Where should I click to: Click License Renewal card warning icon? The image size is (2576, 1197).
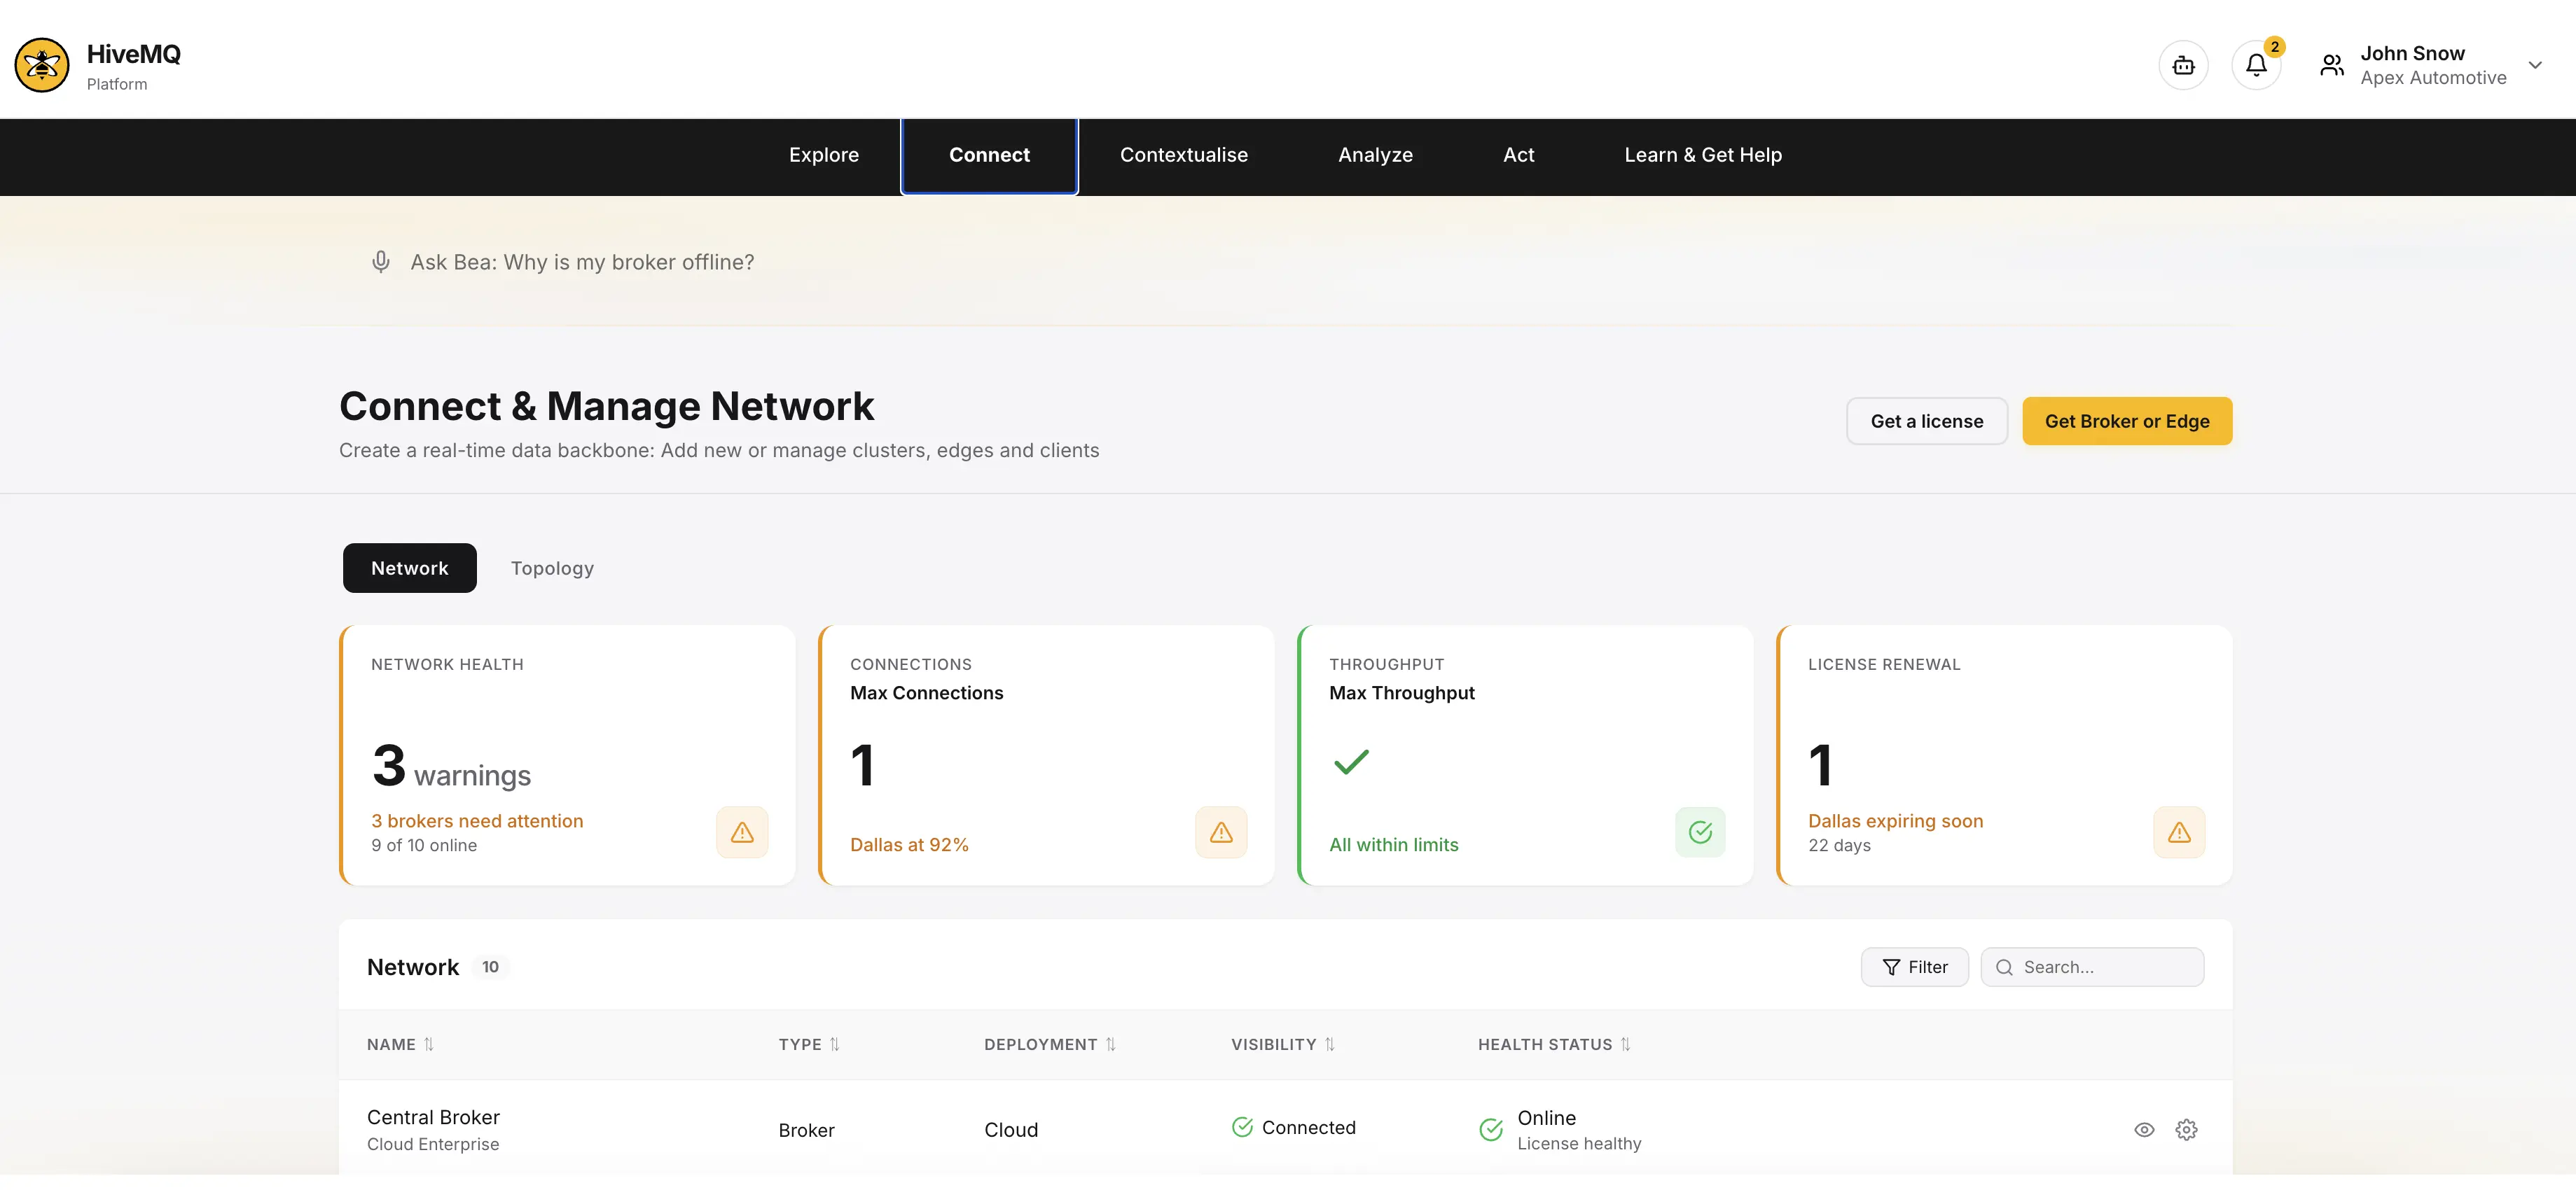pos(2179,832)
